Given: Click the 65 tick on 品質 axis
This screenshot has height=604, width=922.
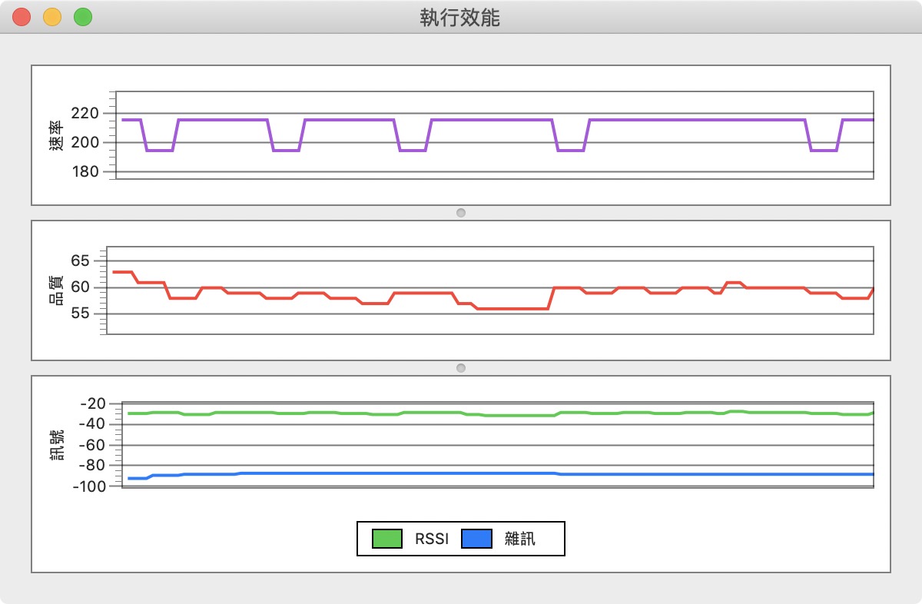Looking at the screenshot, I should click(x=80, y=261).
